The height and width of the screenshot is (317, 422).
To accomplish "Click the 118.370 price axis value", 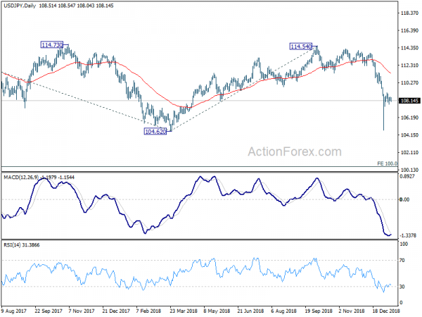I will [x=409, y=13].
